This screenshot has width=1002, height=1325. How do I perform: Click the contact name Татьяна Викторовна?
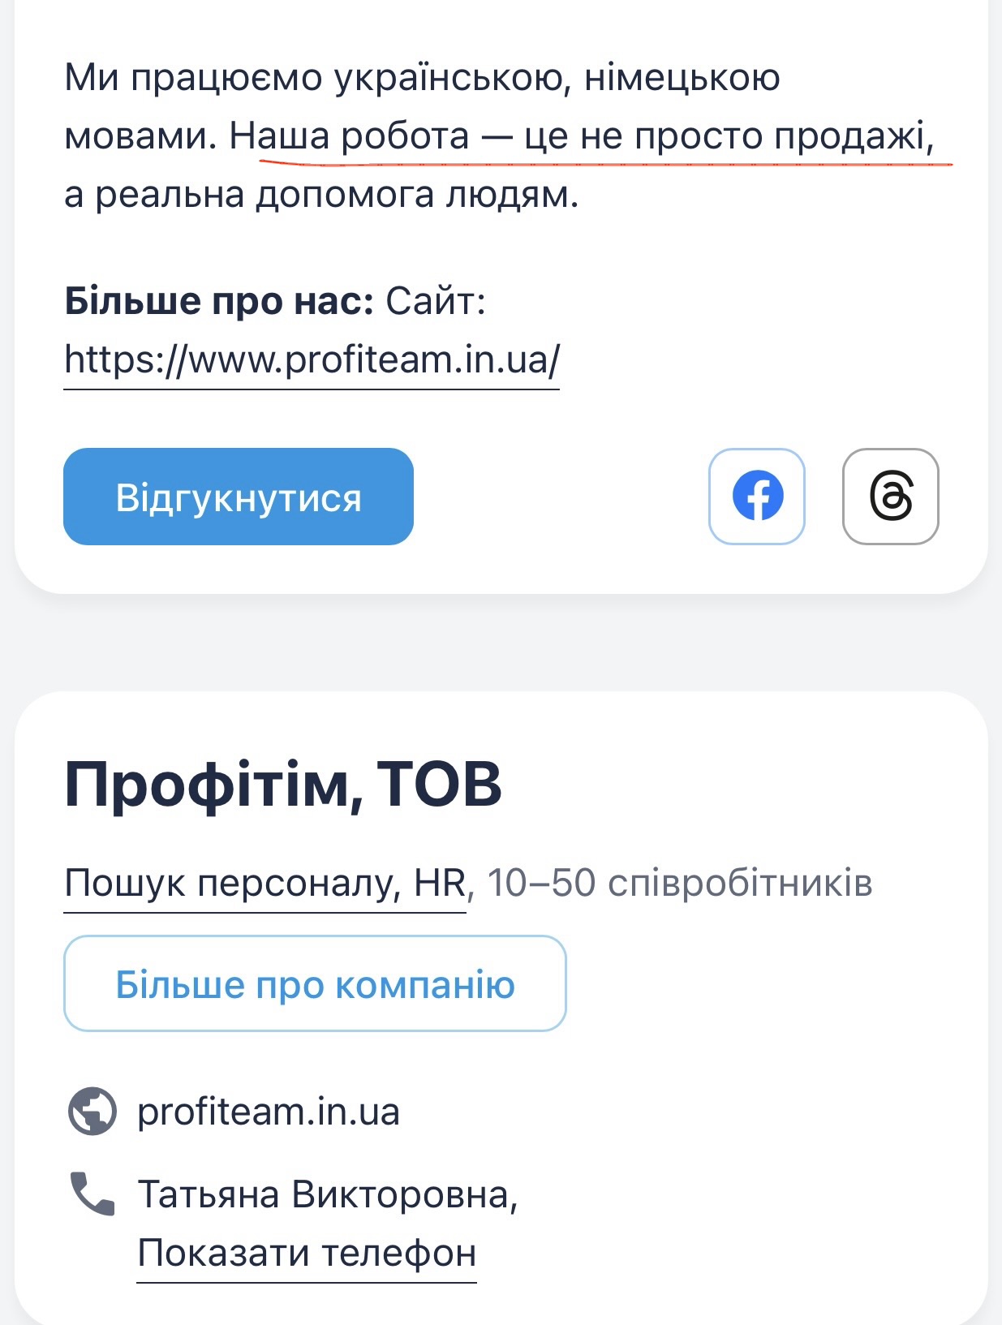[328, 1194]
